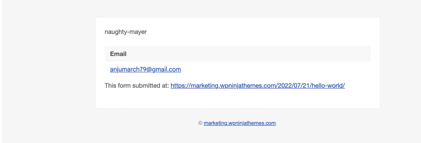Click the period after the footer link

coord(277,123)
